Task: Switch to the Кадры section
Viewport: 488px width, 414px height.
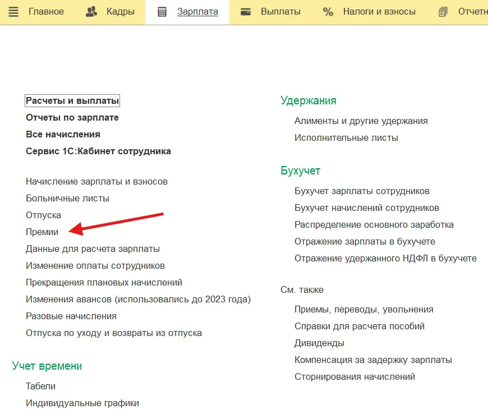Action: (x=119, y=12)
